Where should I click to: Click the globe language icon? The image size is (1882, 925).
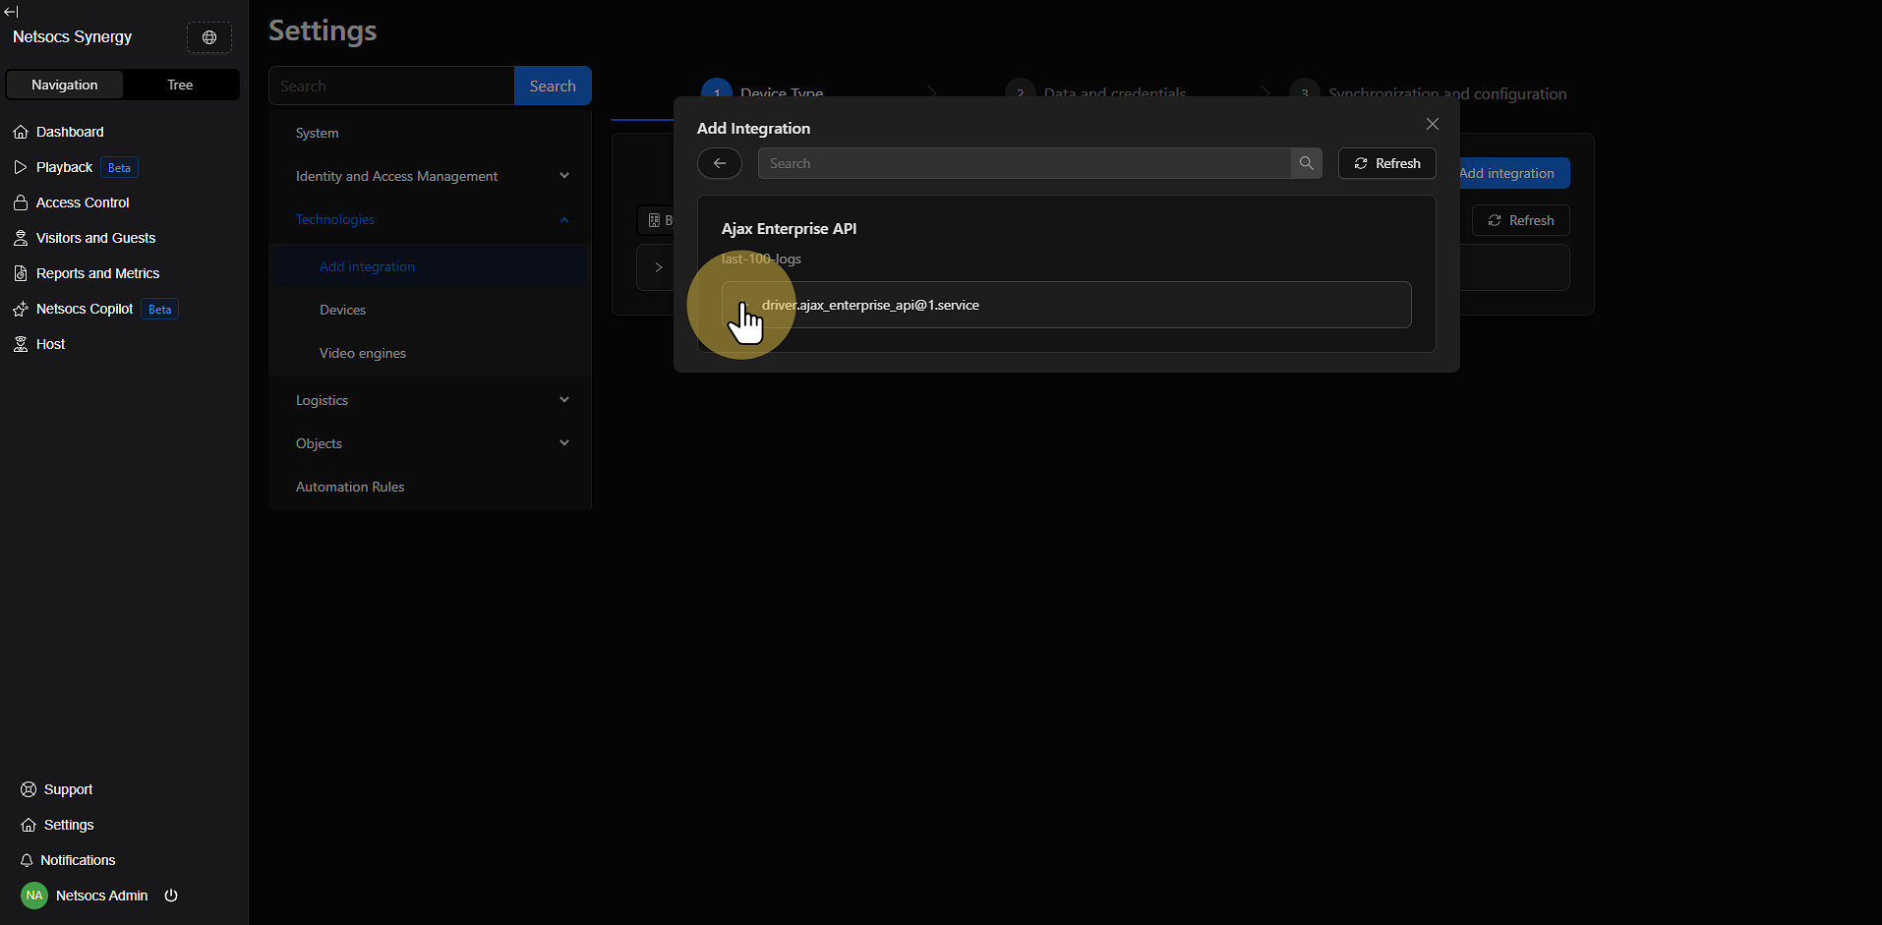[x=209, y=37]
